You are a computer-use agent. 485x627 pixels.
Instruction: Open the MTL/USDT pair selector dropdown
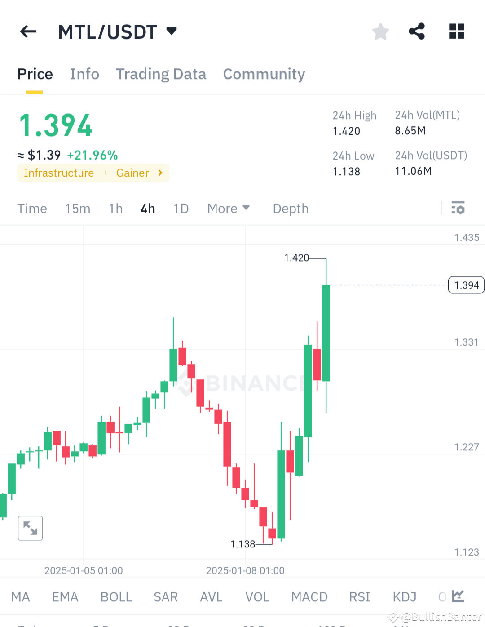coord(118,31)
